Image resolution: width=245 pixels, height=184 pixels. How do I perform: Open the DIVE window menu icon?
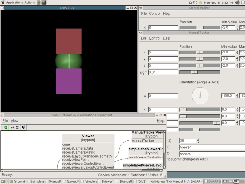[2, 115]
